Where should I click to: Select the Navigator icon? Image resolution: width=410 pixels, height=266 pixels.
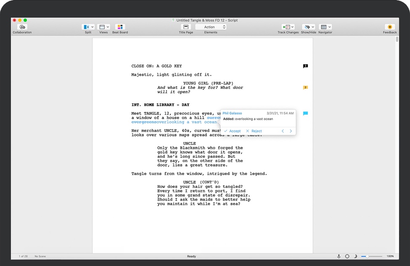(324, 26)
